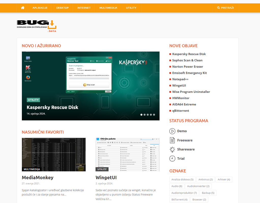Open the MediaMonkey article title
The image size is (260, 203).
pos(38,178)
